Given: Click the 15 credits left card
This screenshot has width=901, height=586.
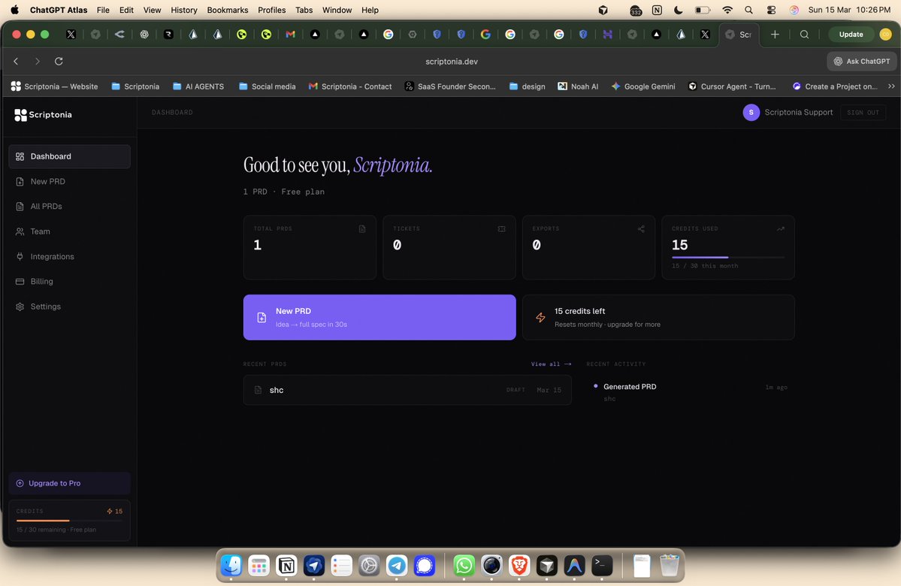Looking at the screenshot, I should (x=658, y=317).
